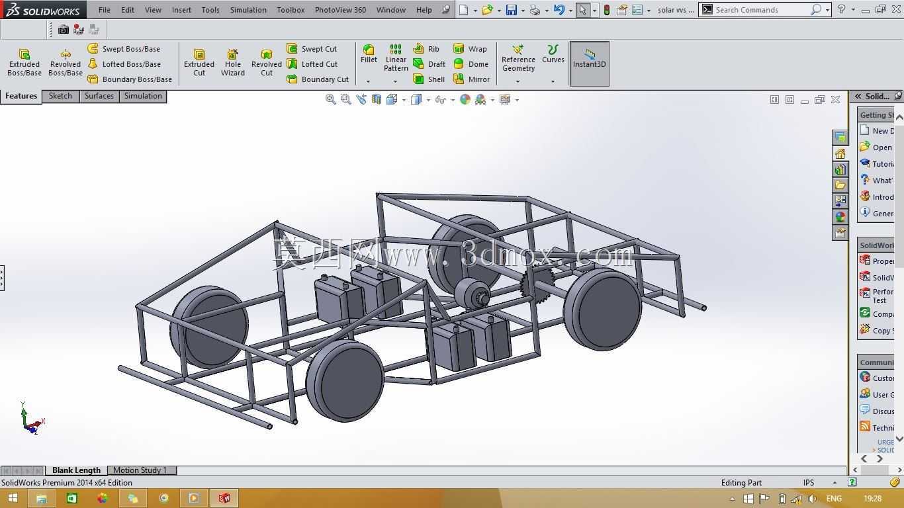
Task: Open the Tools menu
Action: click(x=210, y=10)
